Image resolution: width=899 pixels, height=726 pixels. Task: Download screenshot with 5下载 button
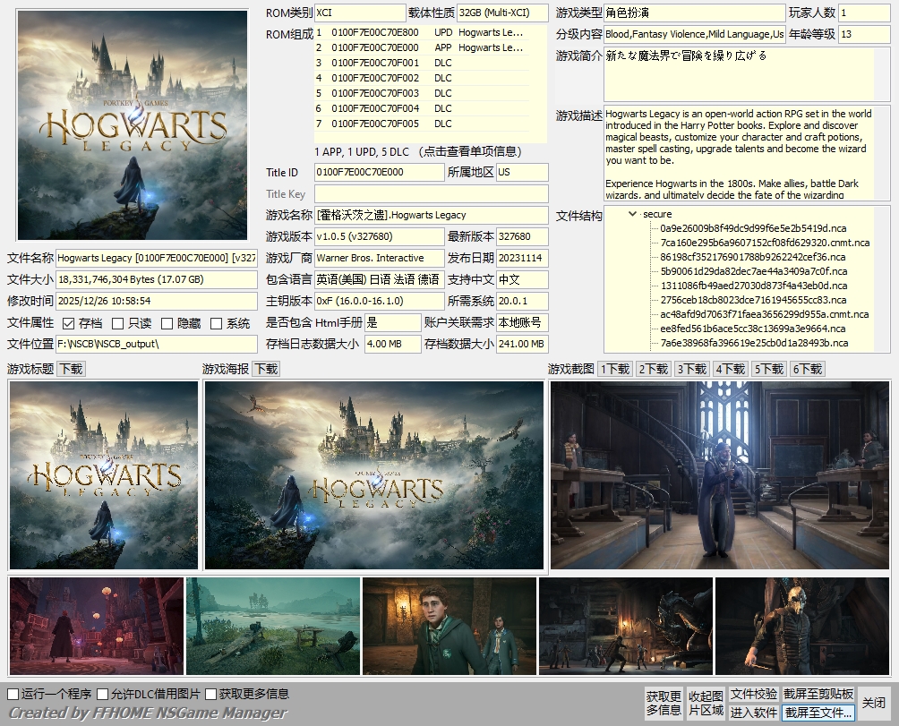click(x=769, y=369)
